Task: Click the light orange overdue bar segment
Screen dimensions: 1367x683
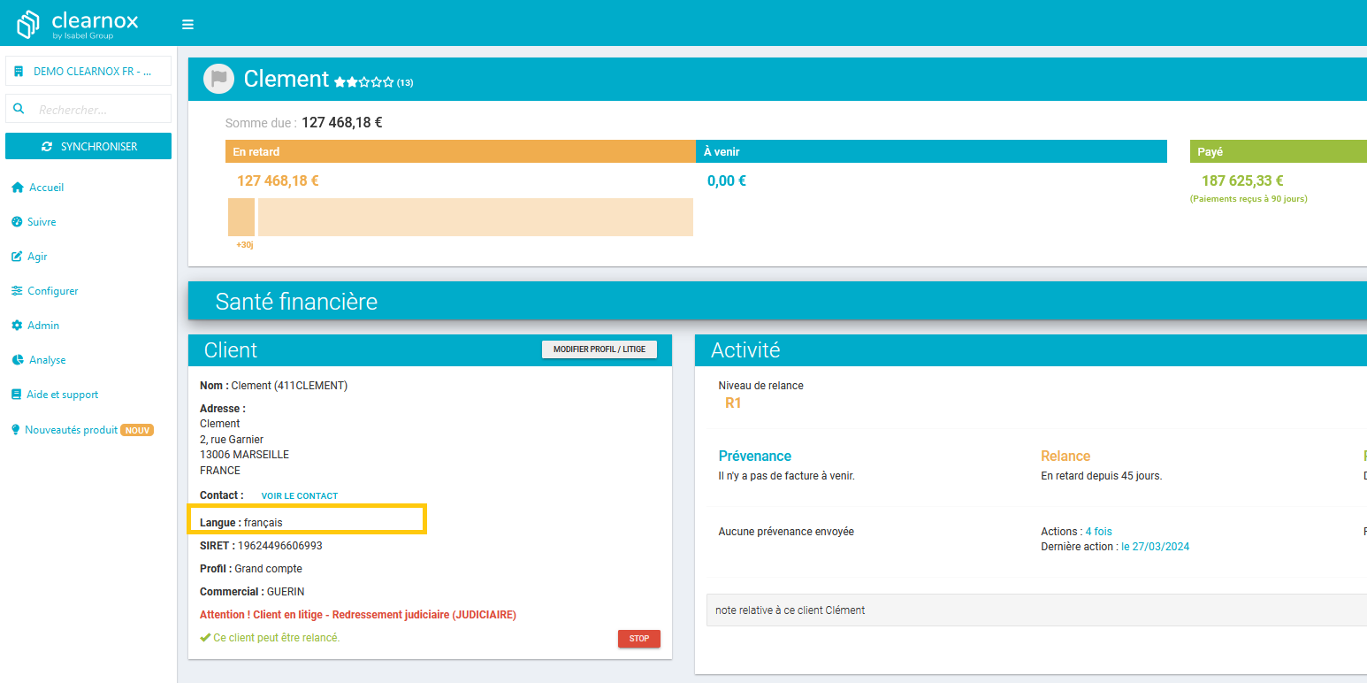Action: [x=476, y=217]
